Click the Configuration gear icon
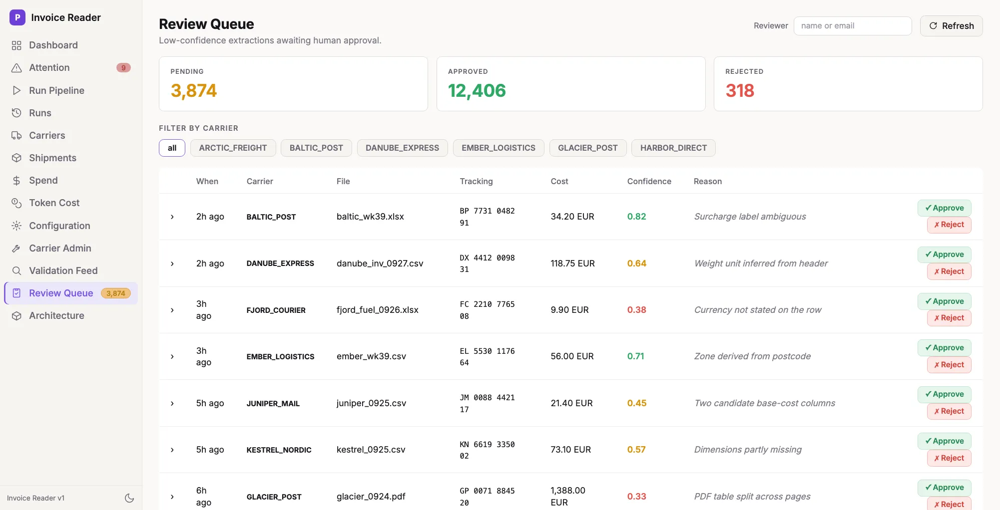 (16, 226)
